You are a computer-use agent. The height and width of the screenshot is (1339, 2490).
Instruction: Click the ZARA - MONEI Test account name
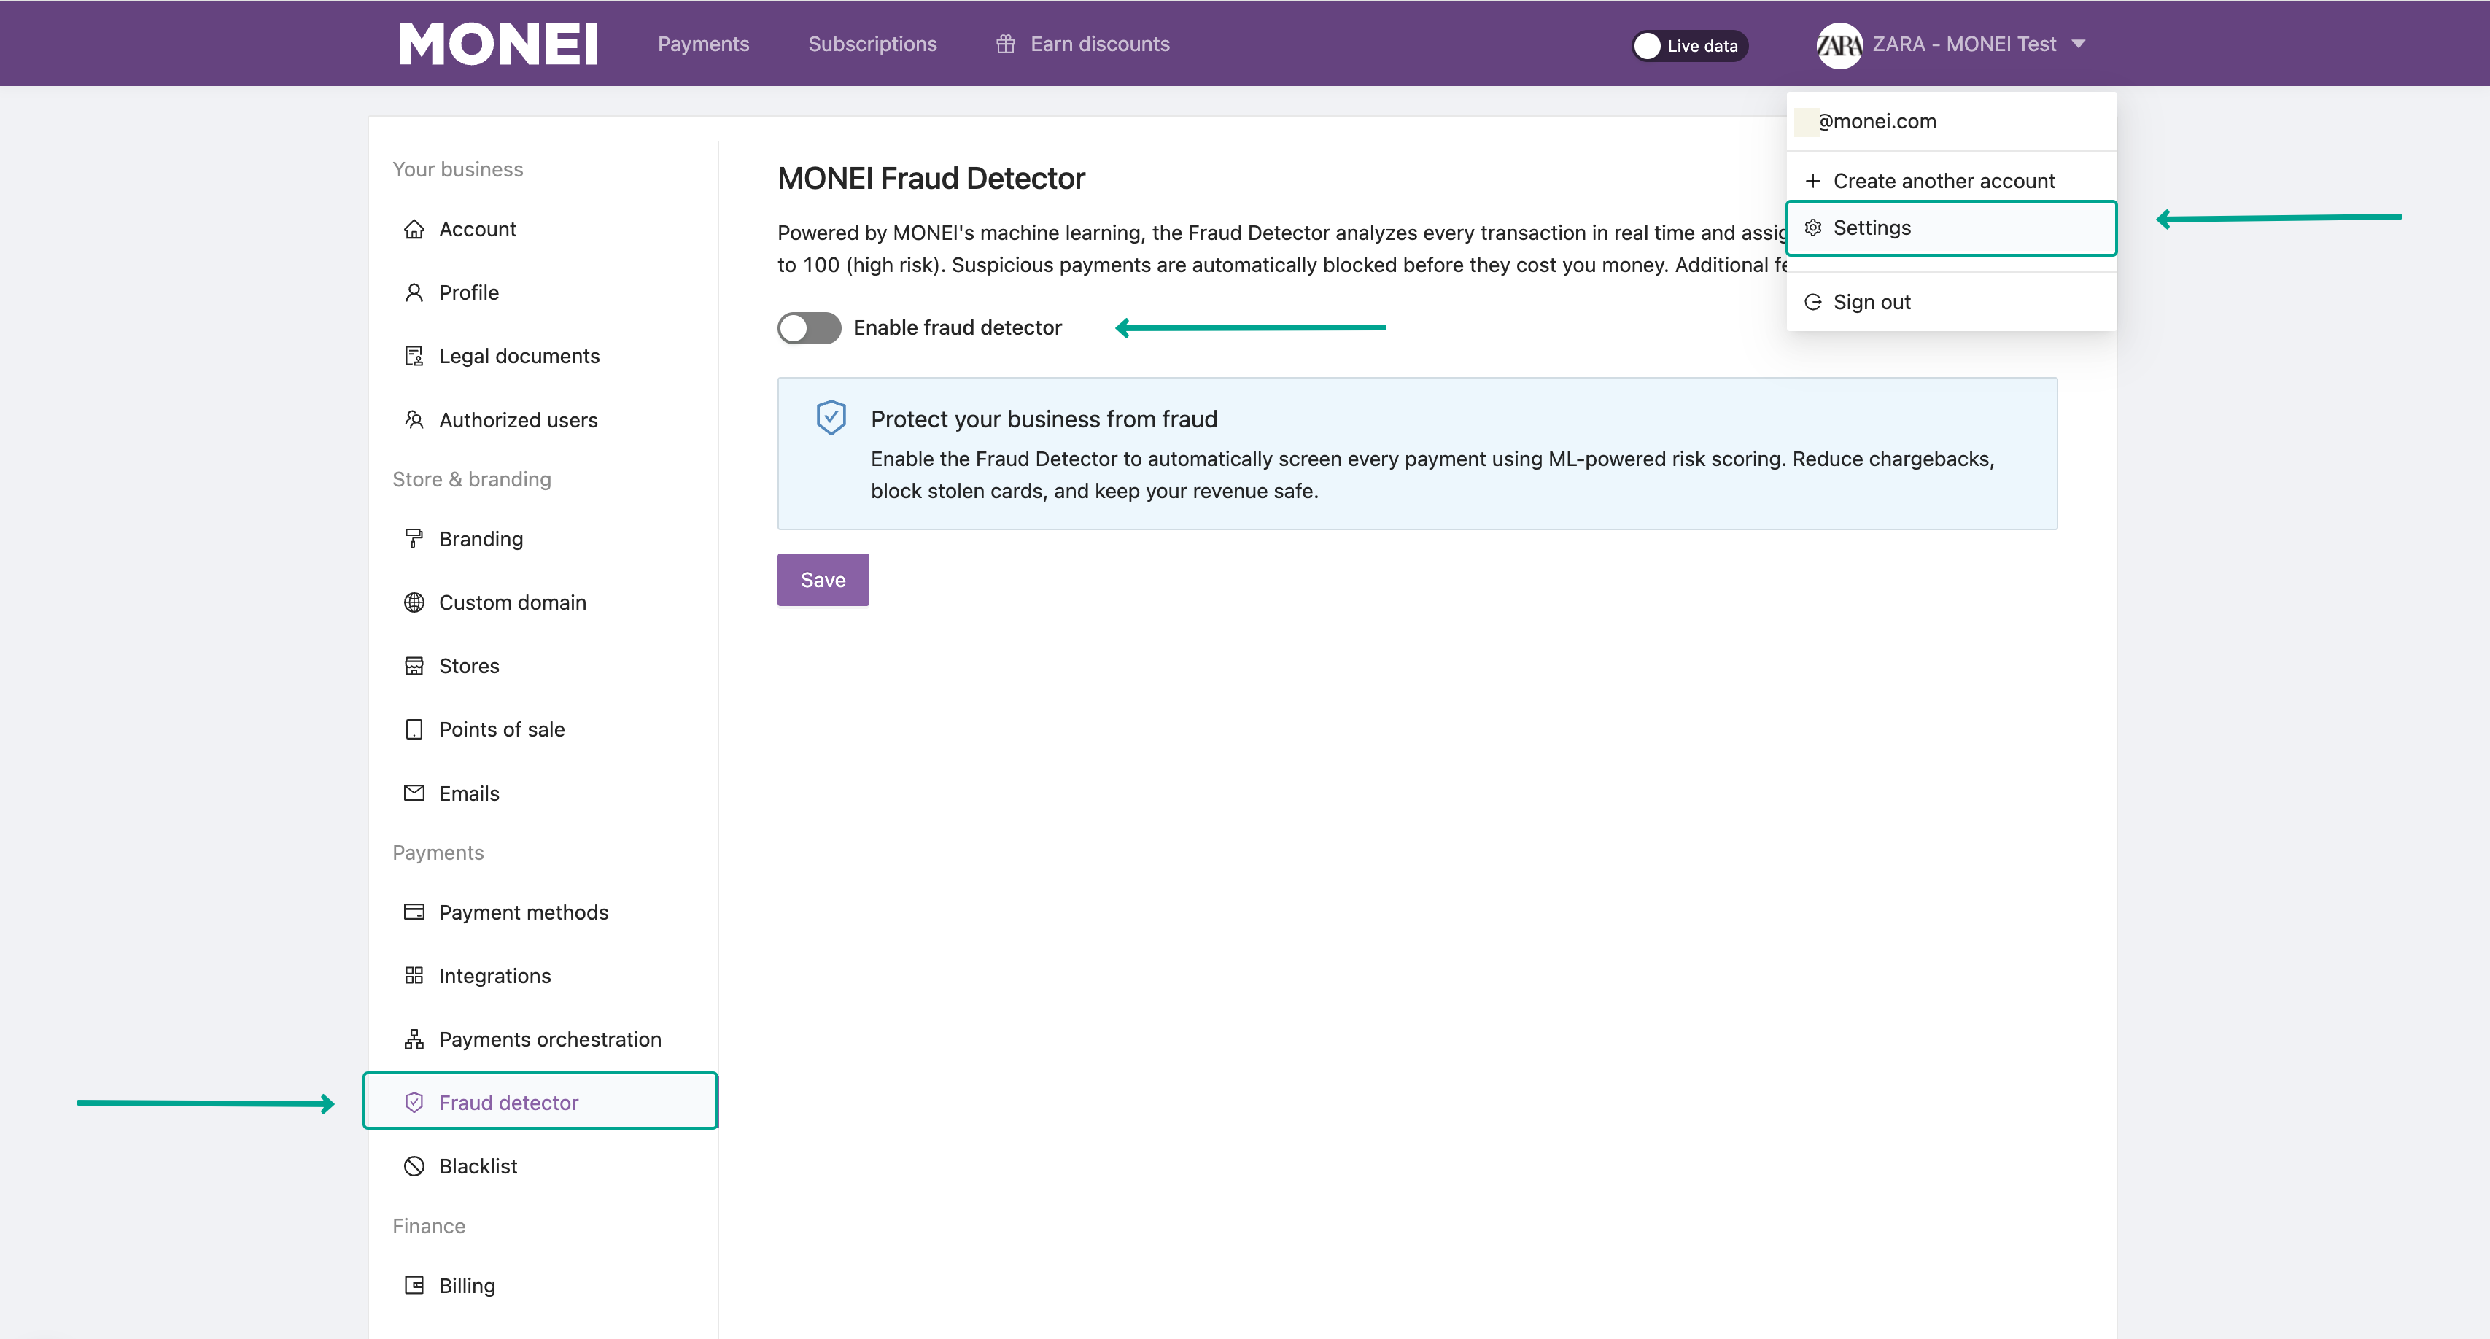[1963, 44]
